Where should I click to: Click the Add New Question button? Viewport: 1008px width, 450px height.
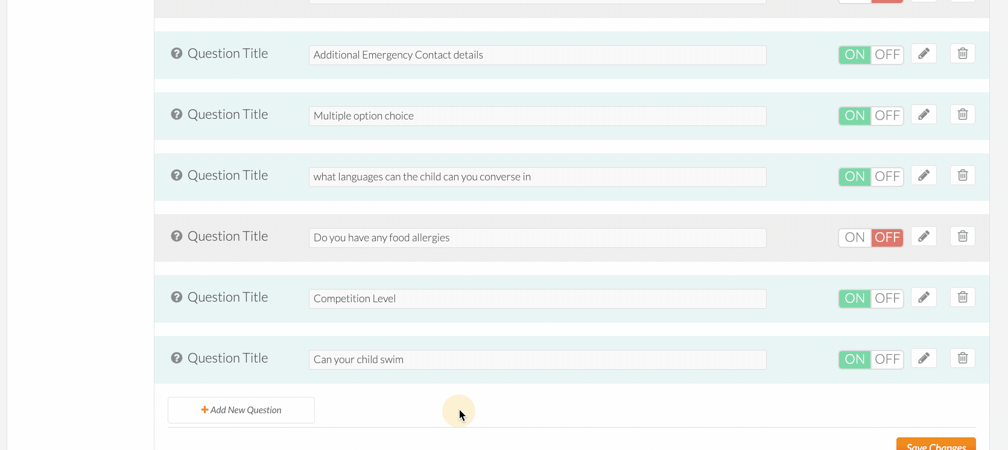(241, 410)
